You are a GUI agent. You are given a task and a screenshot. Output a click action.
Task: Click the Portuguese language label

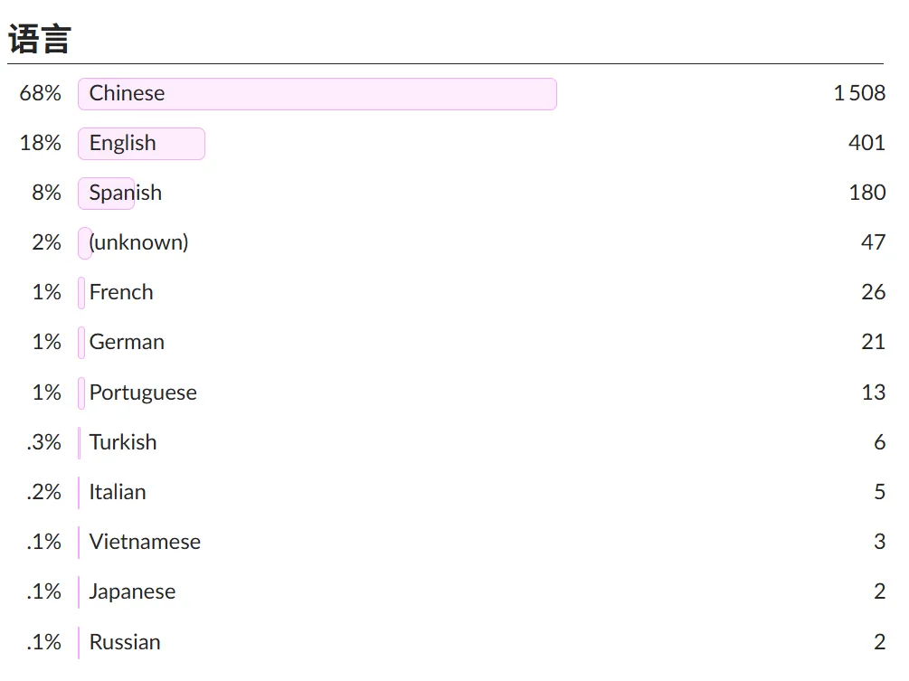(x=143, y=393)
